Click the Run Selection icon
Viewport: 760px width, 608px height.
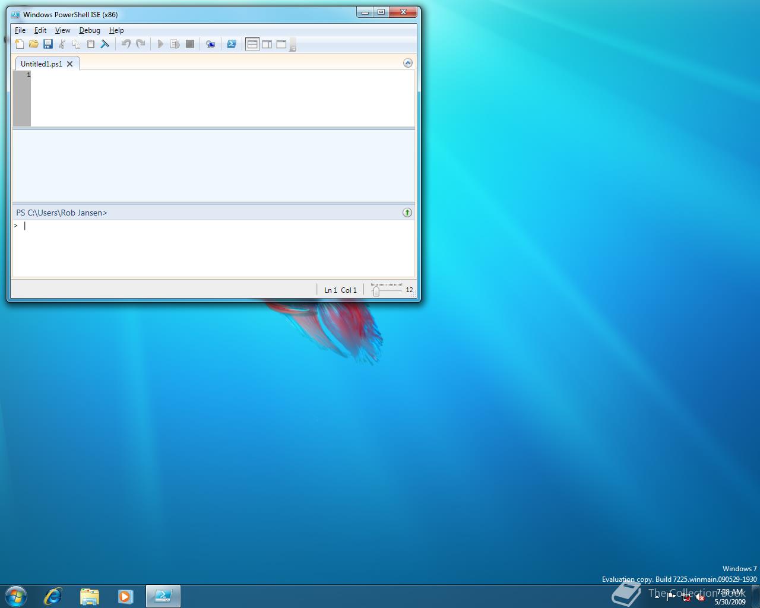(x=175, y=44)
